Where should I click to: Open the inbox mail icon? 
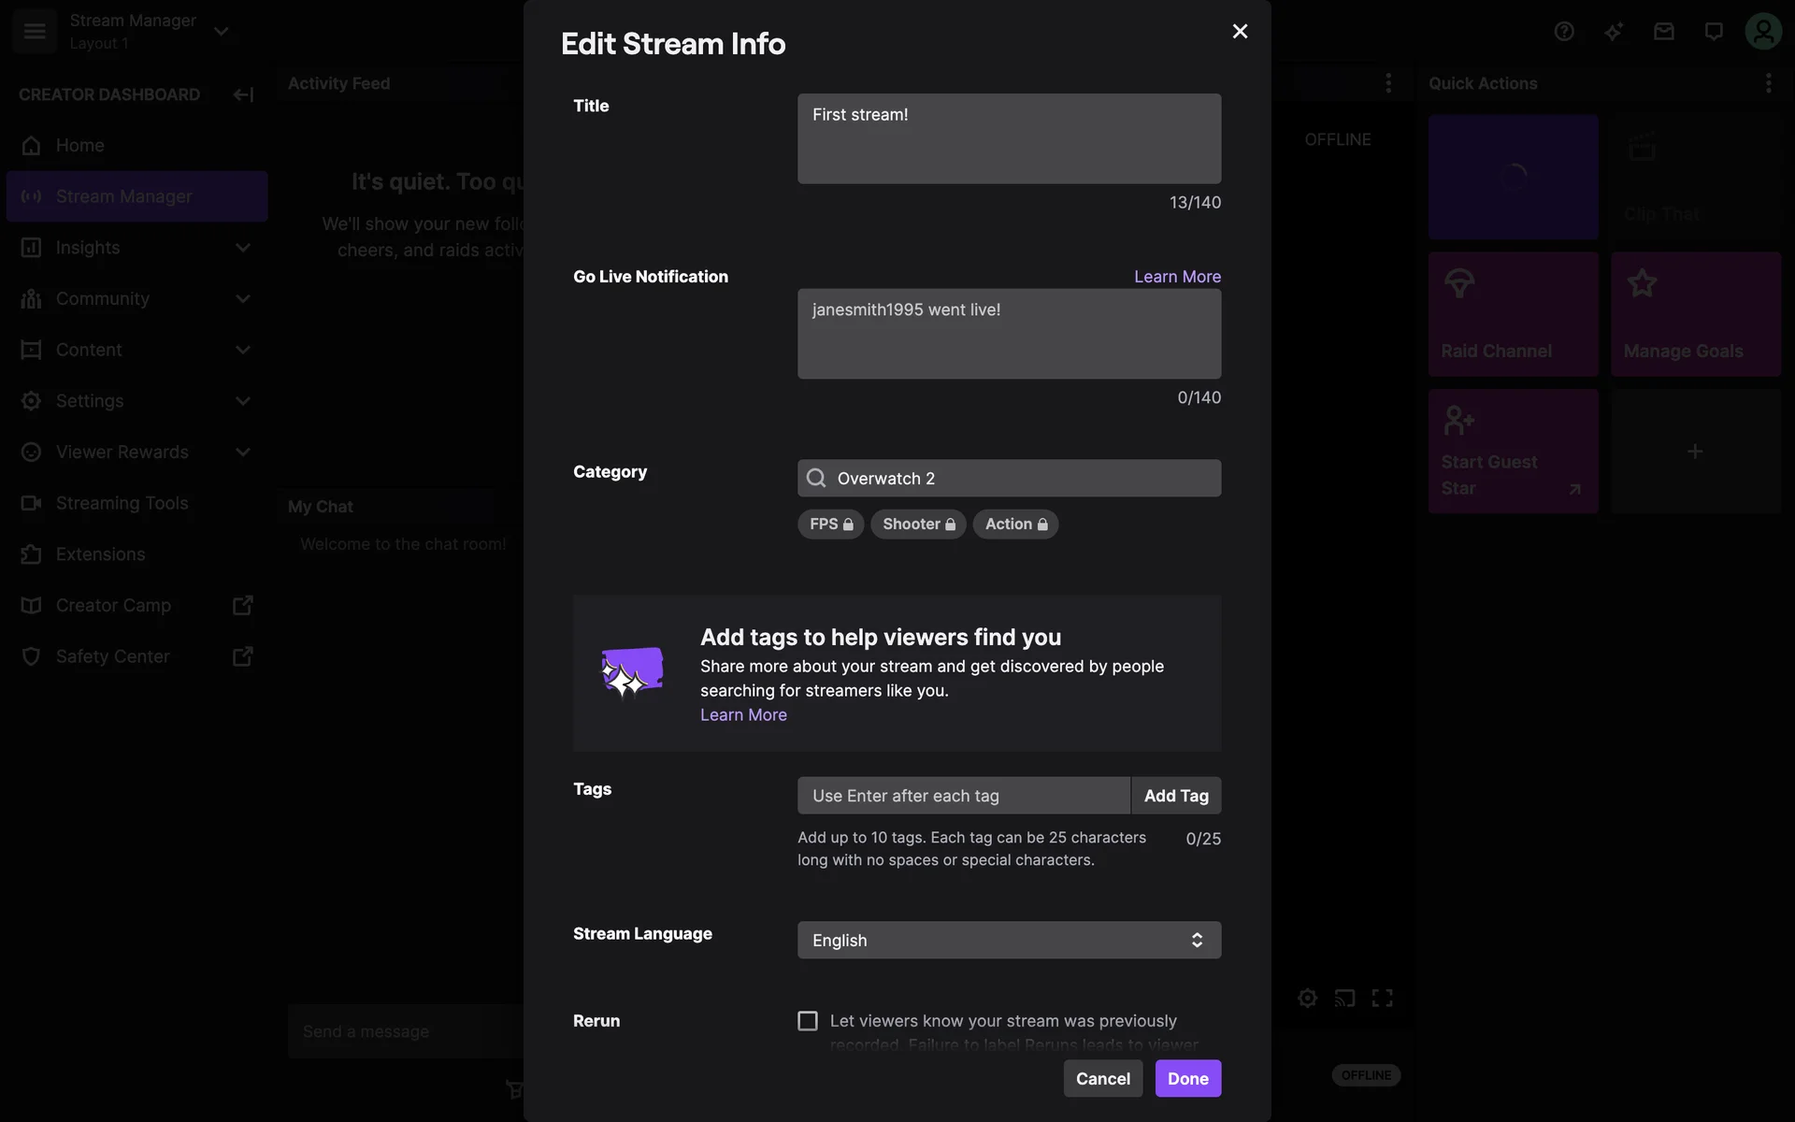pos(1663,32)
